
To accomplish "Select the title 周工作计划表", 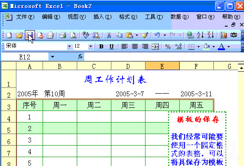I will click(115, 80).
